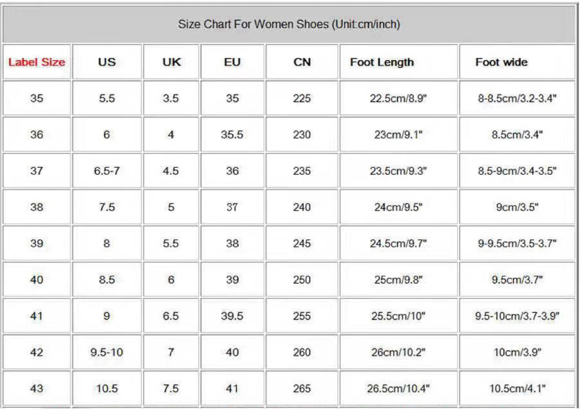Select the US column header
The height and width of the screenshot is (409, 581).
pyautogui.click(x=107, y=62)
